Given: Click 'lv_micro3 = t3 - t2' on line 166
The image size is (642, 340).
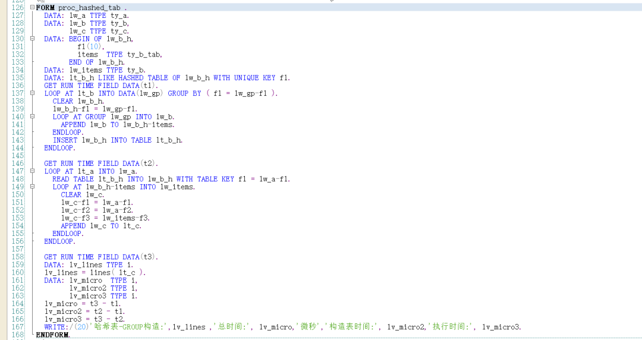Looking at the screenshot, I should [84, 319].
